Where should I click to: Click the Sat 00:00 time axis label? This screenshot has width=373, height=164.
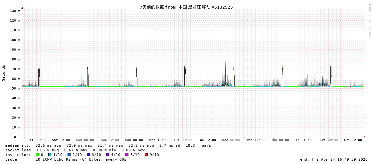click(x=37, y=140)
